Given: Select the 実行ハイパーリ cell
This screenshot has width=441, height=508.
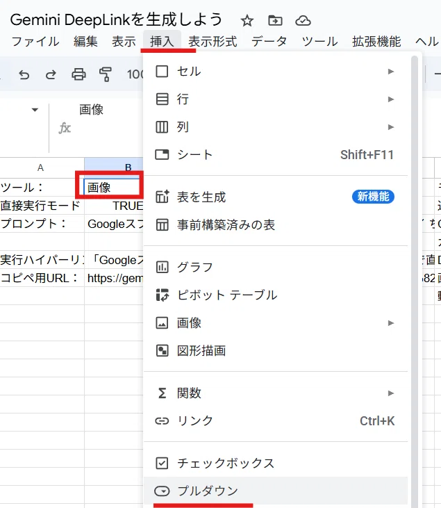Looking at the screenshot, I should pos(42,260).
